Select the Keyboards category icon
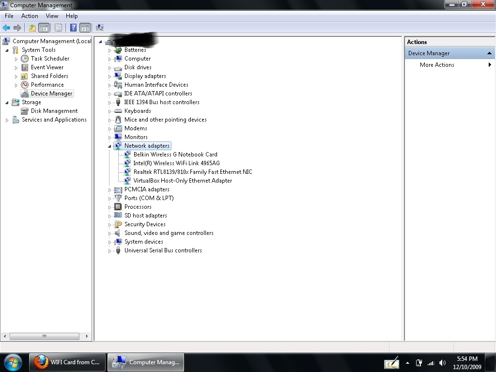This screenshot has height=372, width=496. (x=118, y=111)
